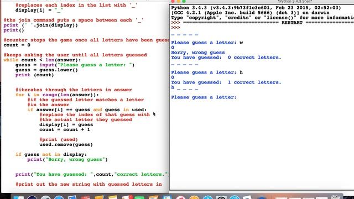Click the "Python 3.4.3" version line in shell
The image size is (354, 199).
tap(256, 8)
